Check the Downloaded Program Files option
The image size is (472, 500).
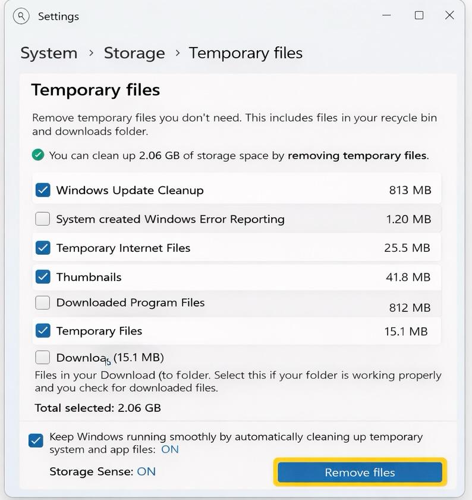[x=42, y=302]
